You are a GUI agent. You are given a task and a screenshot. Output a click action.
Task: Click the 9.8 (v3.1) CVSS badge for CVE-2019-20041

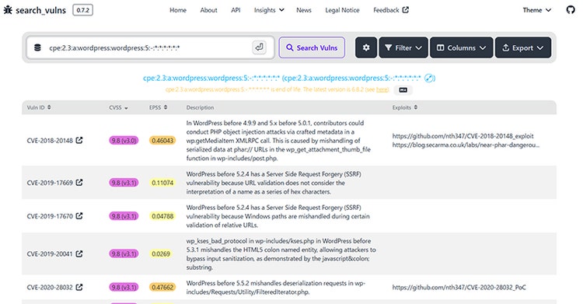[x=124, y=253]
